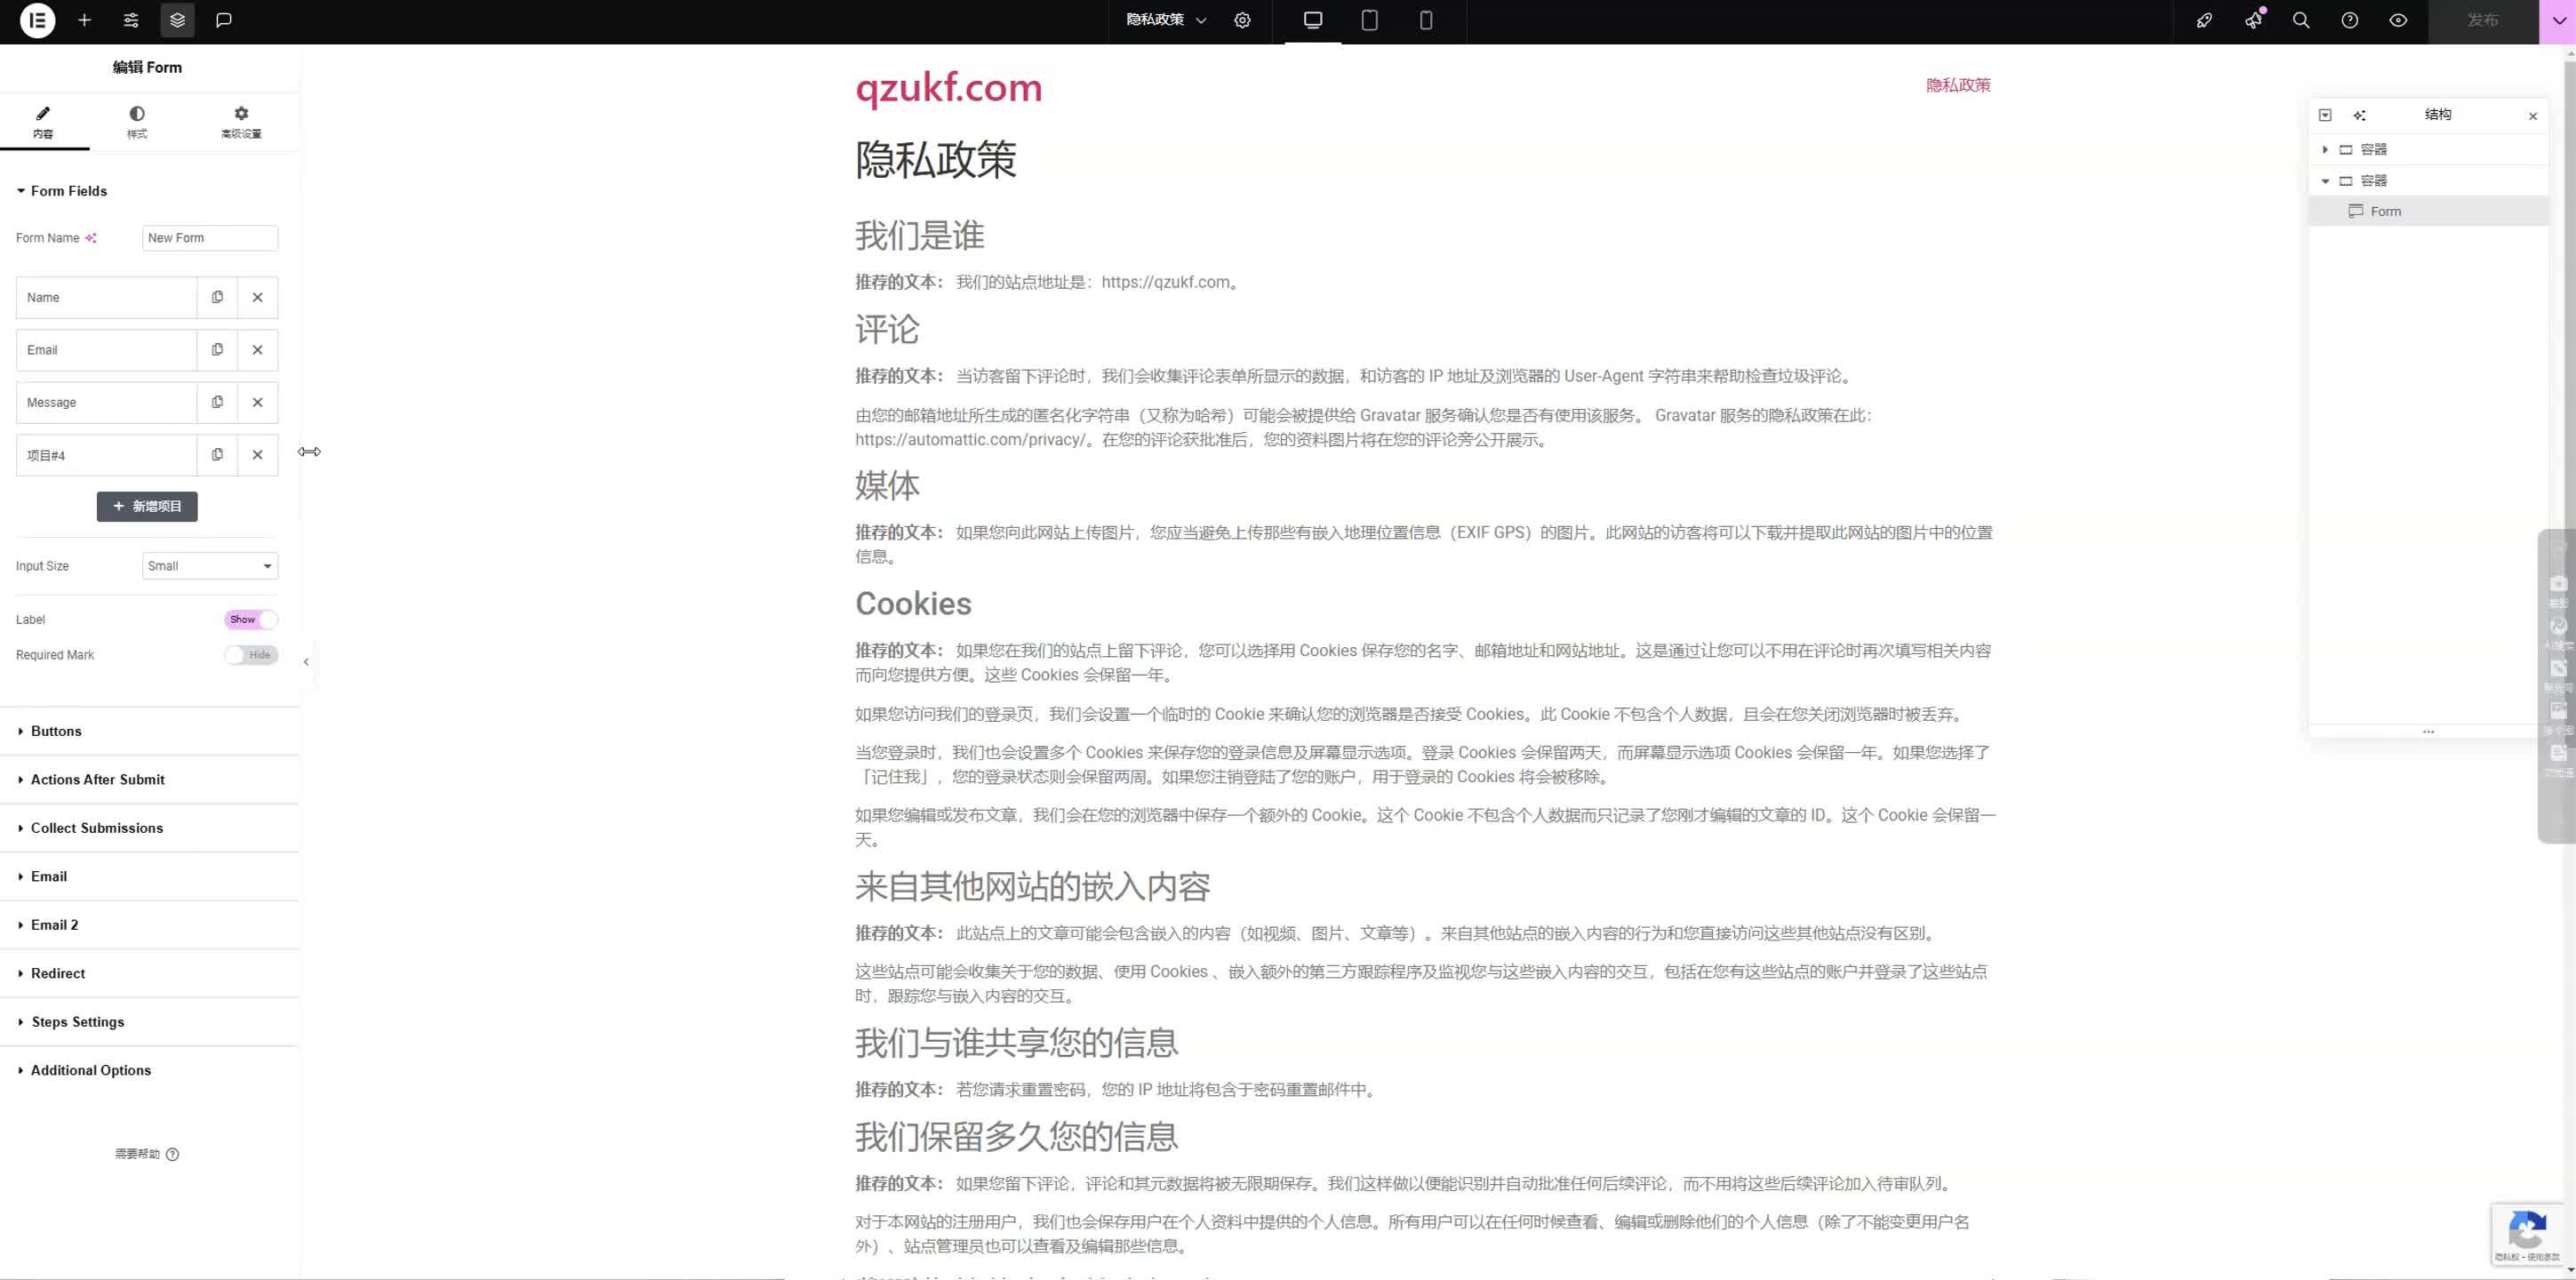Switch to mobile preview mode
Image resolution: width=2576 pixels, height=1280 pixels.
tap(1426, 20)
